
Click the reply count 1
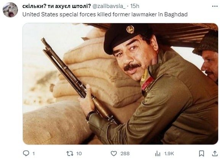point(34,154)
